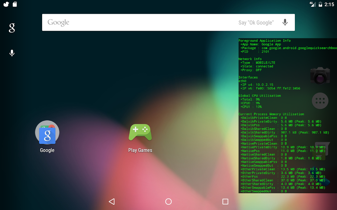Tap the microphone icon in search bar
The image size is (337, 210).
point(285,22)
